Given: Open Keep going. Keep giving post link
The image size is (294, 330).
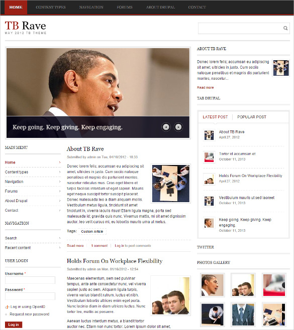Looking at the screenshot, I should (245, 222).
